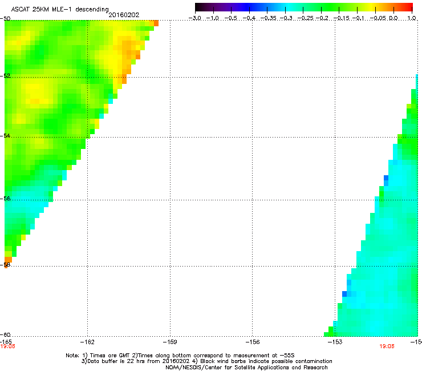Click the 1.0 color scale label
Screen dimensions: 422x371
coord(412,18)
